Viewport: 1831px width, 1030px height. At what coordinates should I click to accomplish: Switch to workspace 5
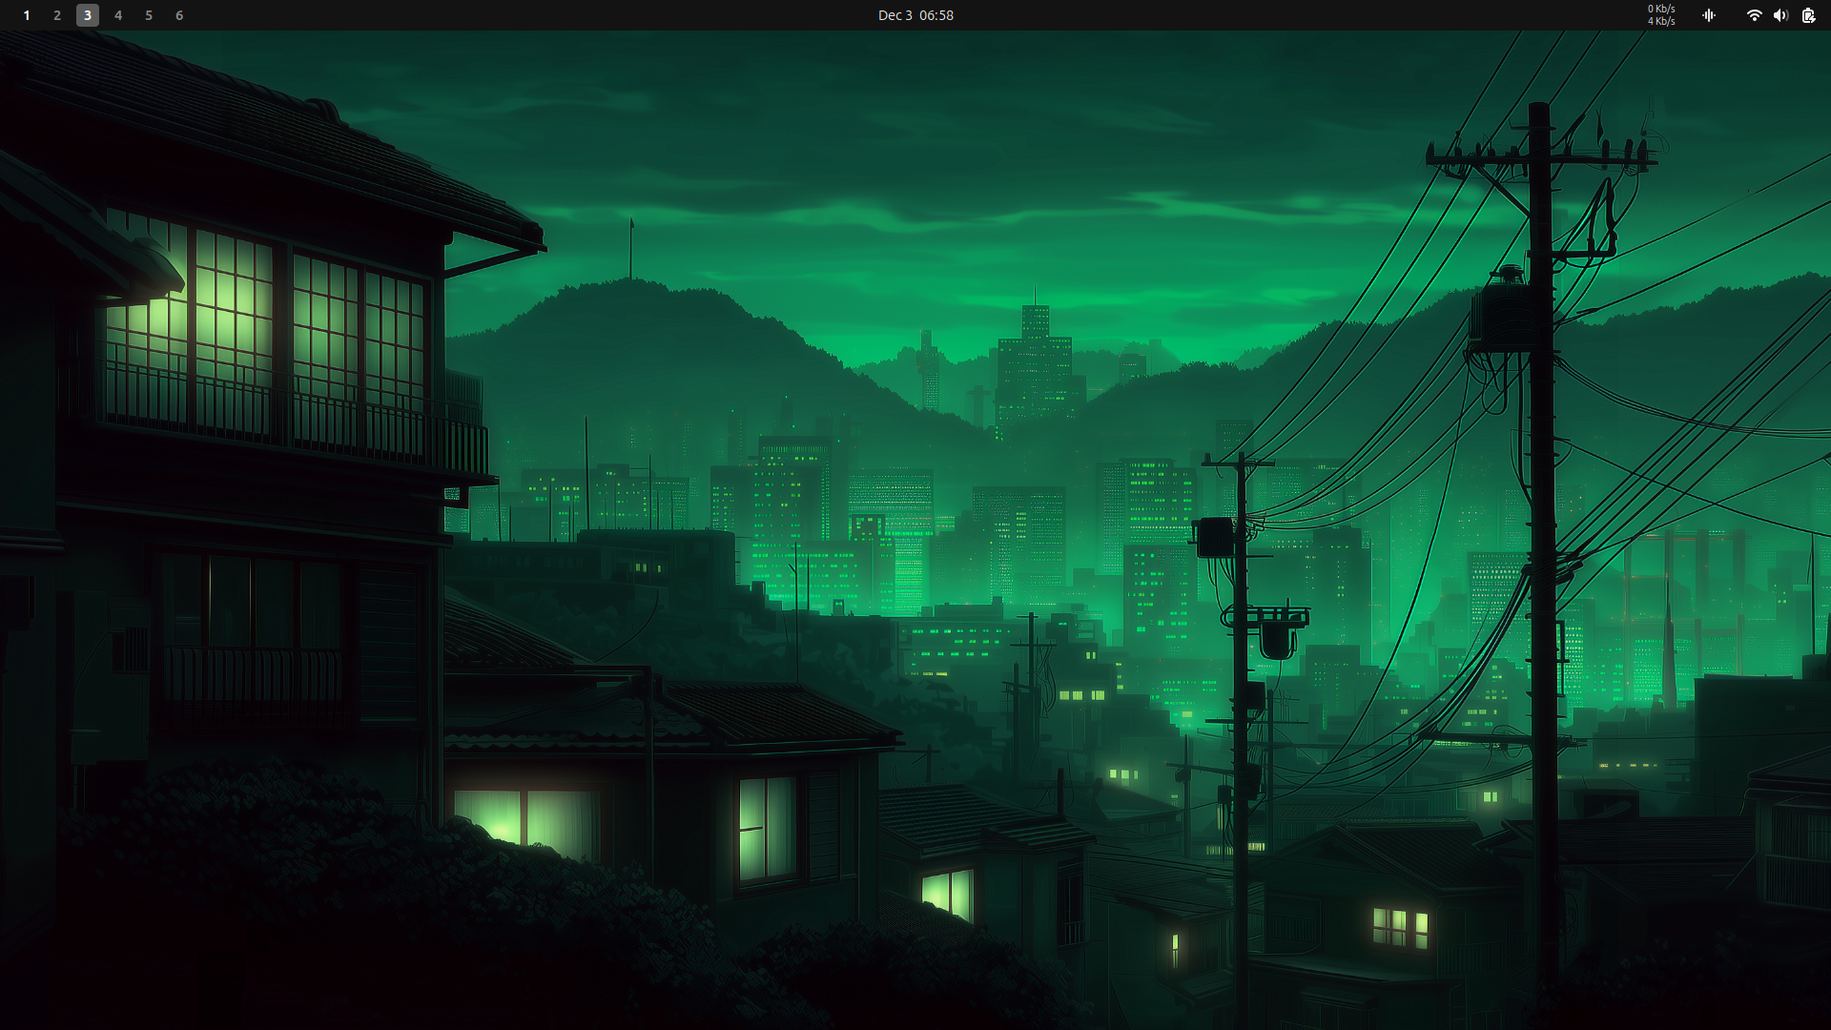(148, 15)
